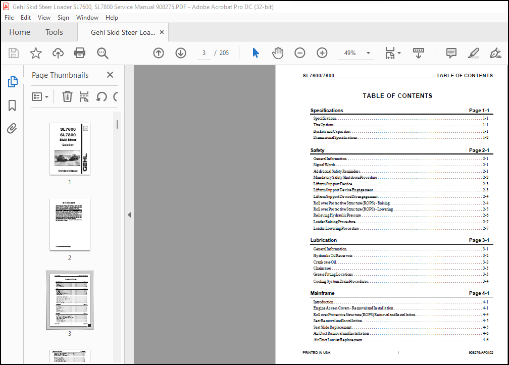Select the highlighter pen tool
This screenshot has width=509, height=365.
click(x=474, y=53)
